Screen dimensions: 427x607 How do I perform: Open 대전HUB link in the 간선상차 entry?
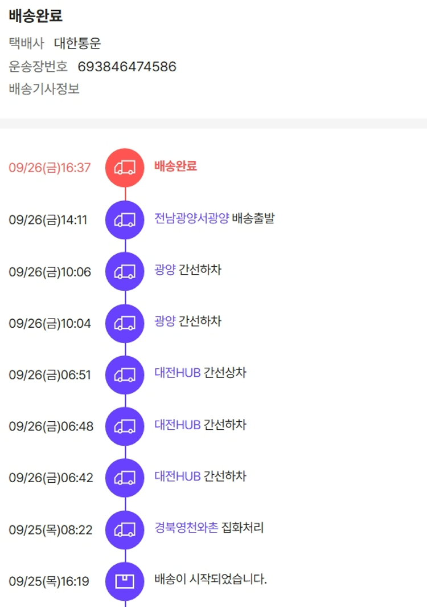click(177, 373)
